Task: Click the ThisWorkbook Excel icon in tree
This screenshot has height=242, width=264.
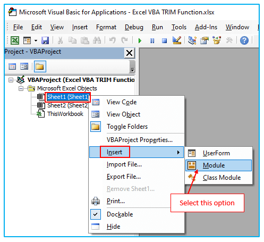Action: [41, 114]
